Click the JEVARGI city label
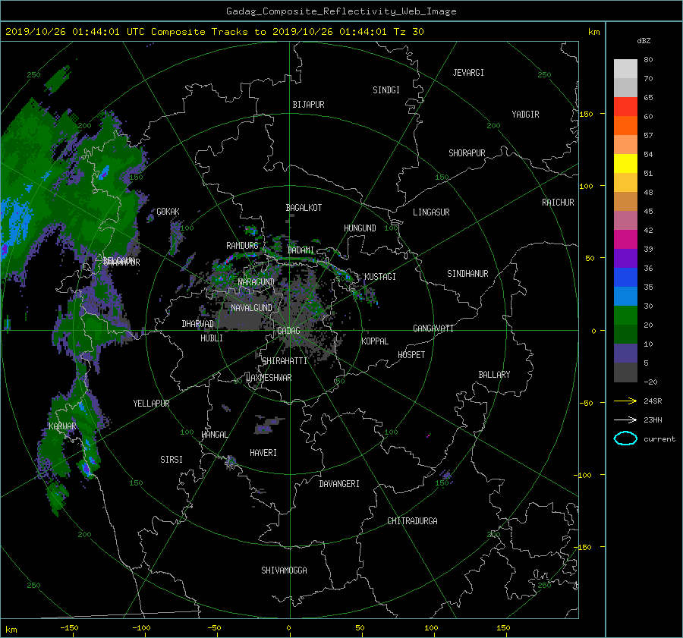683x638 pixels. (468, 73)
